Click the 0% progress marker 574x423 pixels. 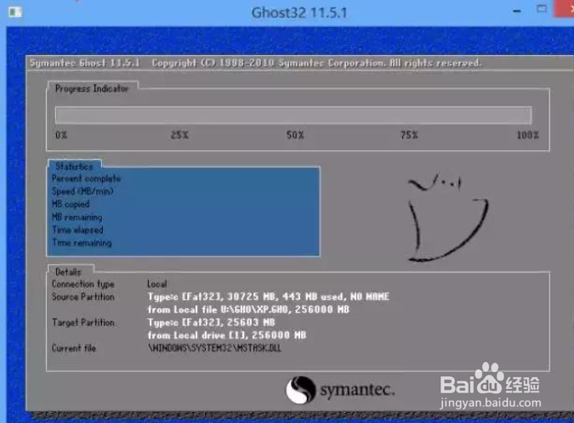(x=61, y=135)
